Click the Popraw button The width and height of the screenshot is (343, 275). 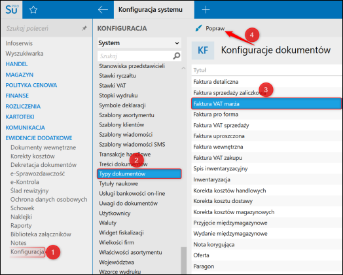pyautogui.click(x=210, y=28)
